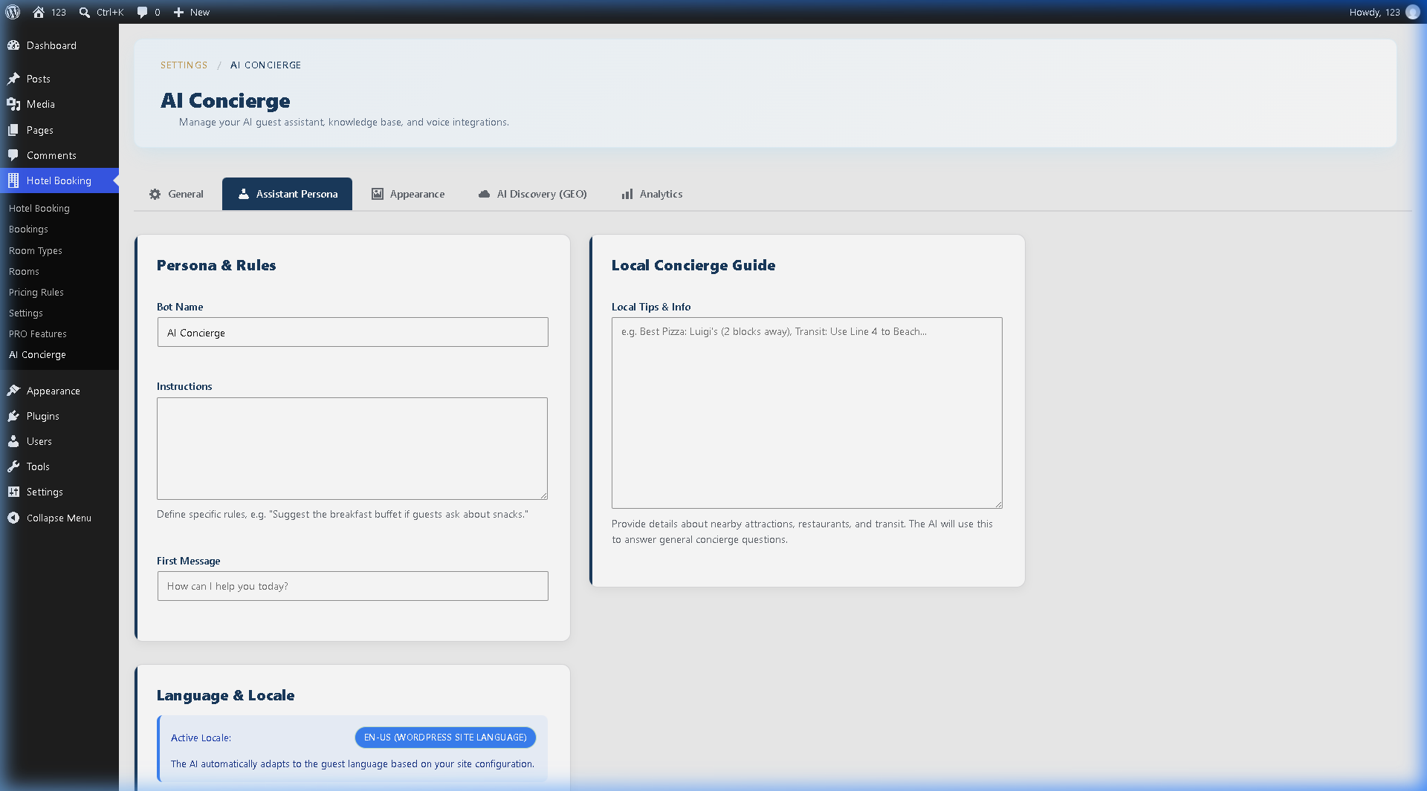The height and width of the screenshot is (791, 1427).
Task: Click the AI Discovery cloud icon
Action: (484, 194)
